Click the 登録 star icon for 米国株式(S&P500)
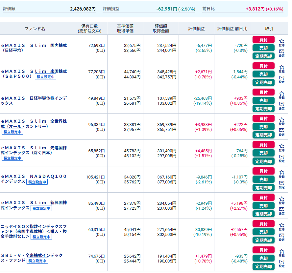Screen dimensions: 292x273 coord(282,69)
